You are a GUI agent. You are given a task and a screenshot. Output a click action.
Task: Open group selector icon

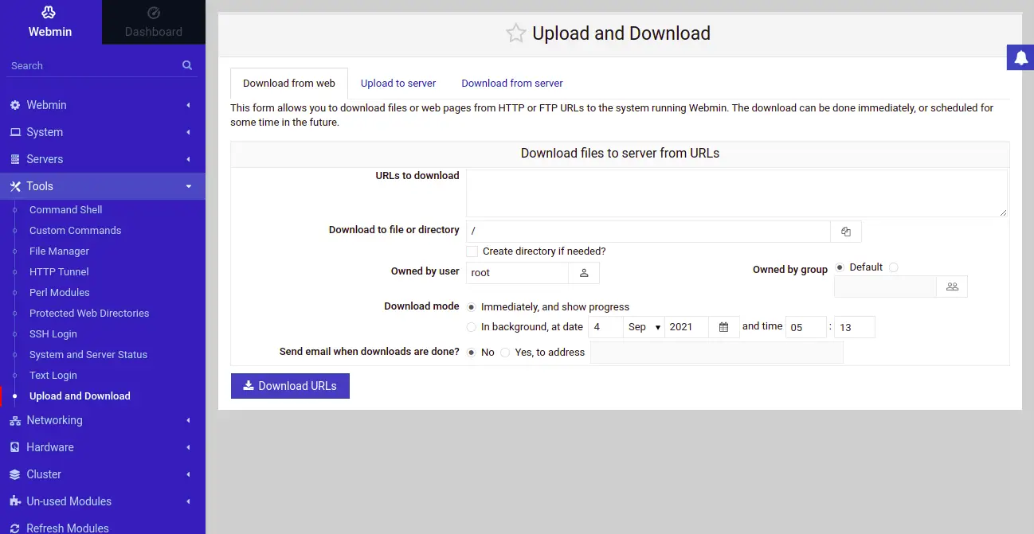952,286
